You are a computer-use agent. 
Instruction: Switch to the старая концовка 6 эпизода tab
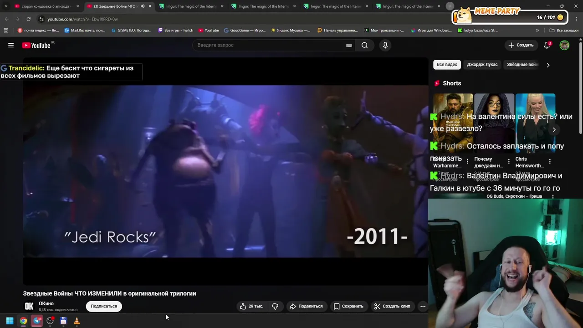pyautogui.click(x=47, y=6)
